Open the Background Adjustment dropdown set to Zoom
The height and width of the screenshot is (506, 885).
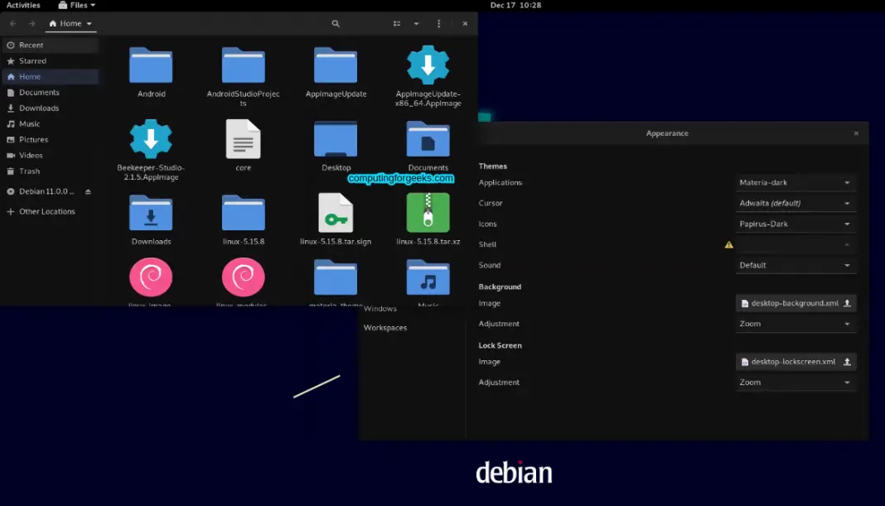click(794, 323)
